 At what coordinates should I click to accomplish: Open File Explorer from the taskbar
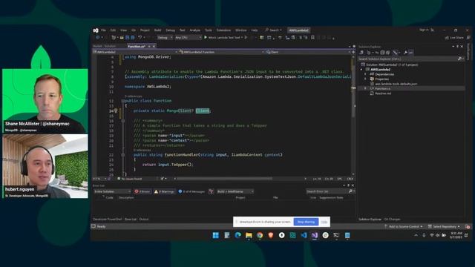point(249,235)
